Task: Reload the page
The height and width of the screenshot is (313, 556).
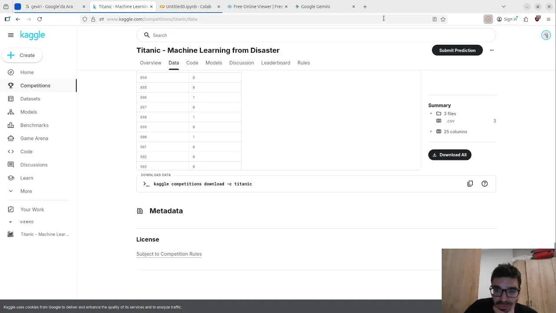Action: pos(40,19)
